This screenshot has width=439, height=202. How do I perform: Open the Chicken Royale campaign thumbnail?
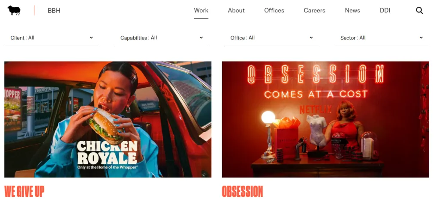[108, 119]
